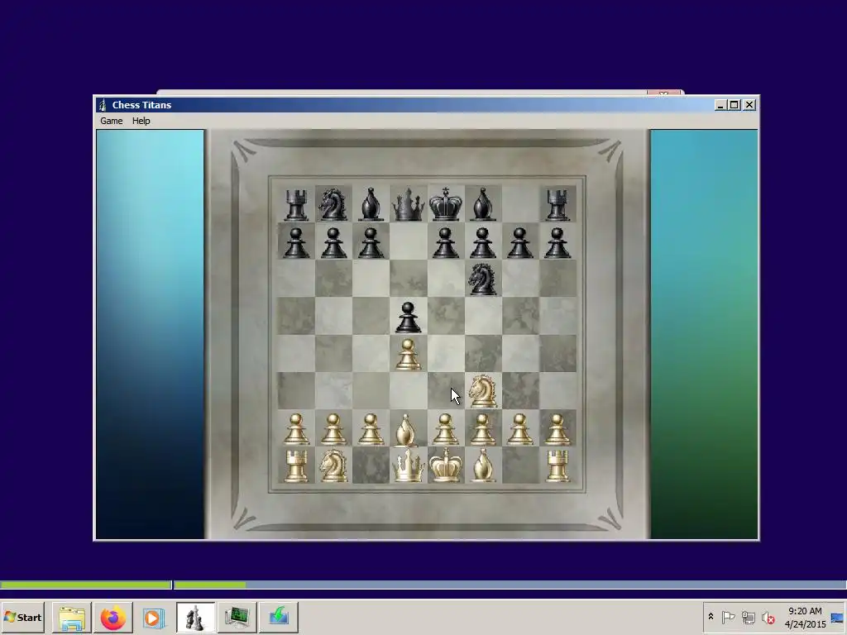847x635 pixels.
Task: Select the black pawn on c7
Action: click(371, 242)
